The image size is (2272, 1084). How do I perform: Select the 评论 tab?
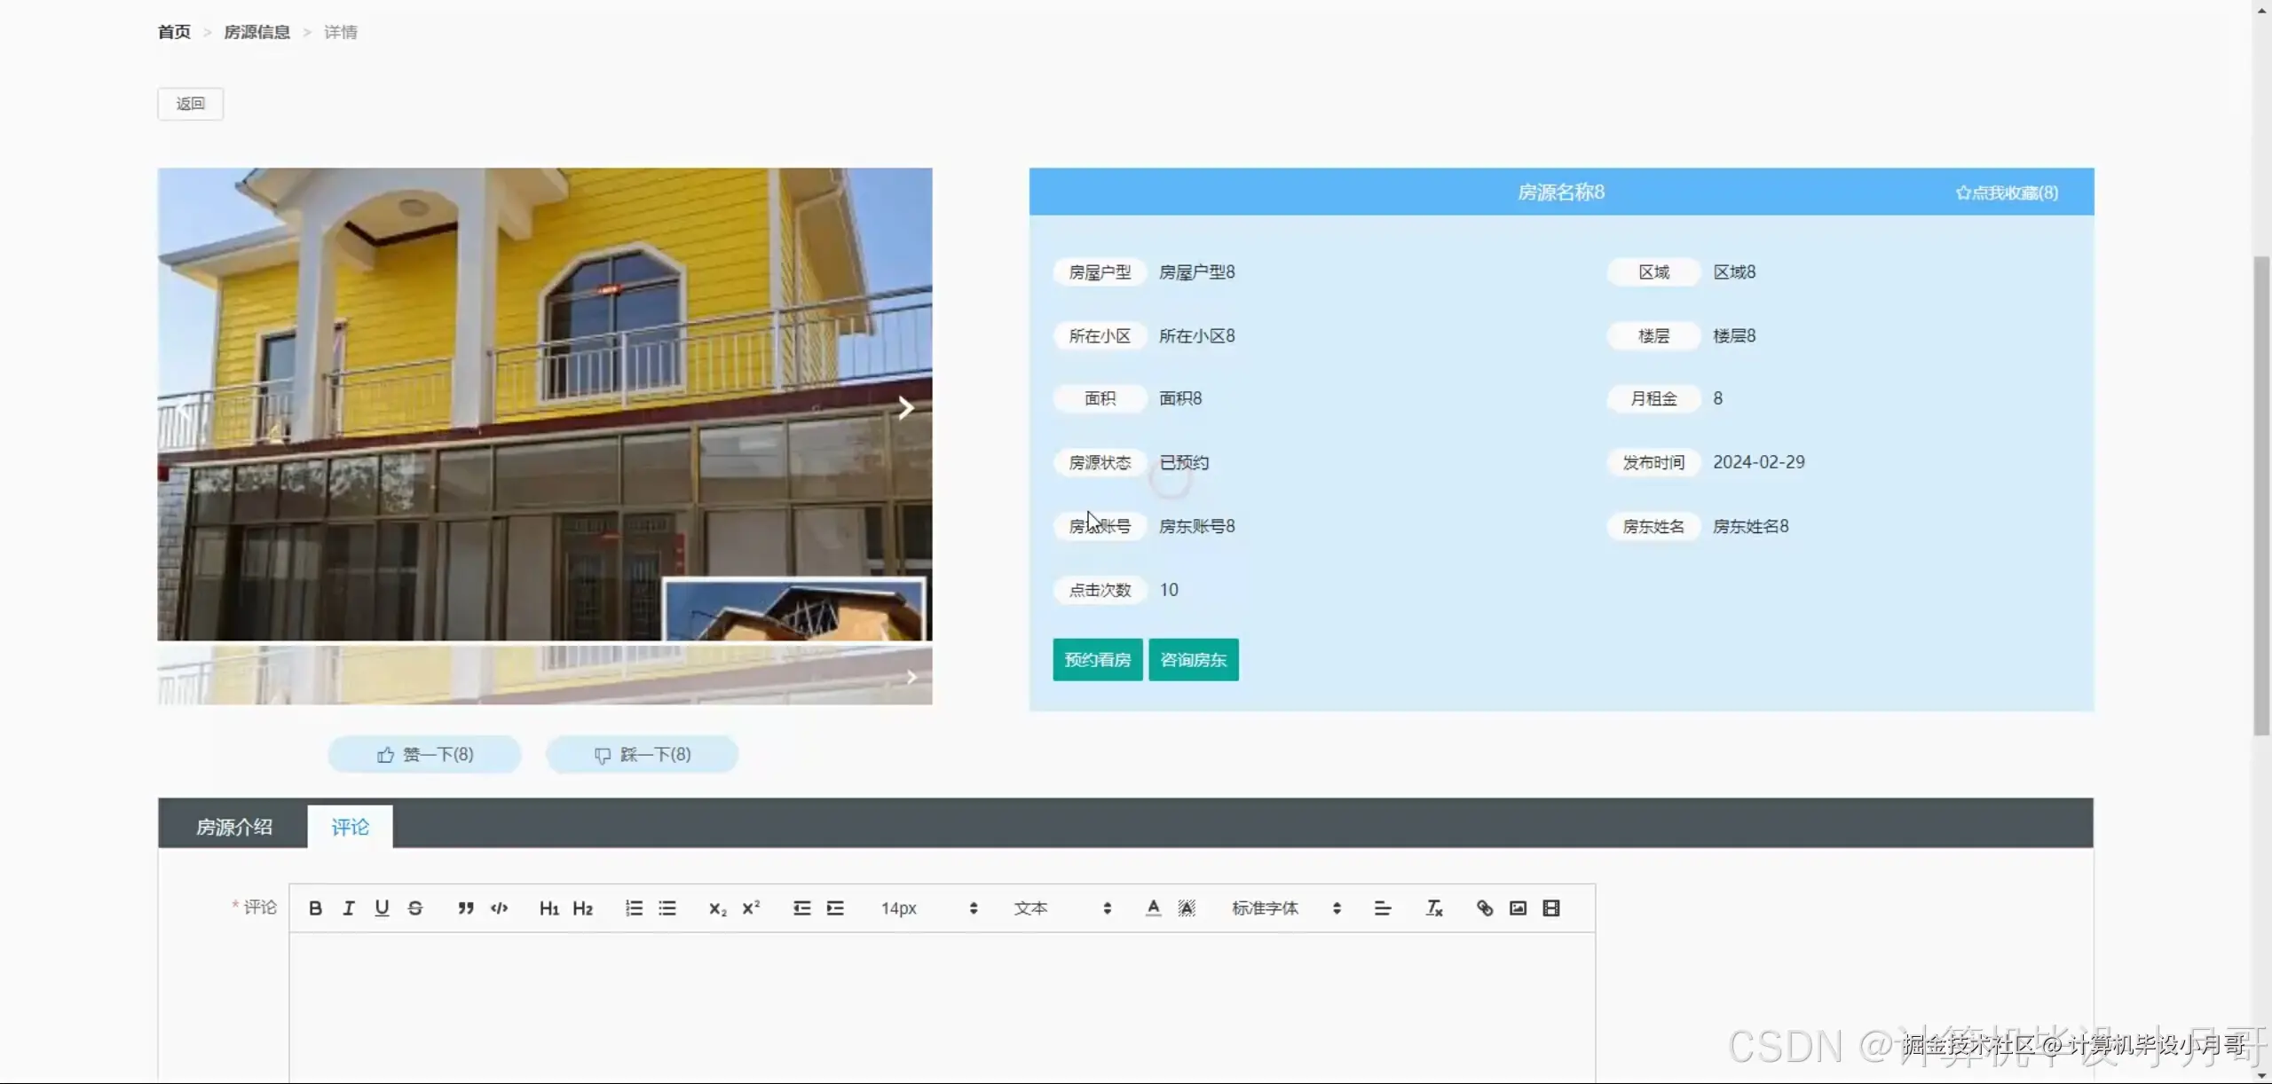pos(350,827)
